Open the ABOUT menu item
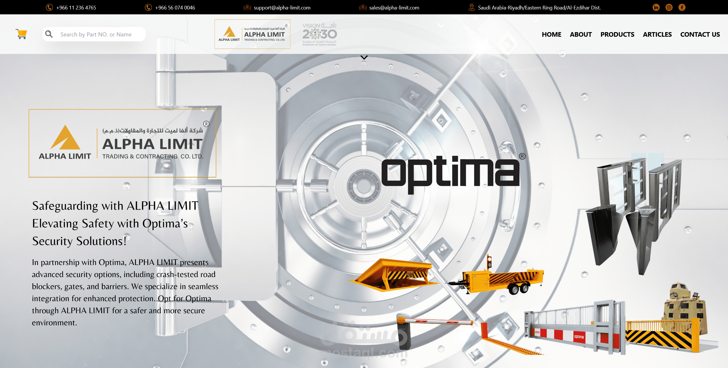 pyautogui.click(x=581, y=34)
